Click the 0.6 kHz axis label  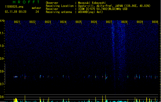[x=2, y=97]
